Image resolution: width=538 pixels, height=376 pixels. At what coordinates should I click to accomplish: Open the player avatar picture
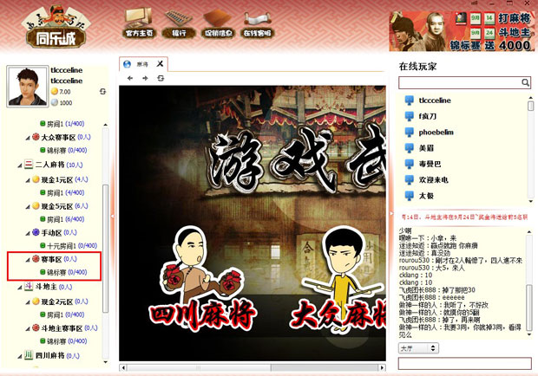click(x=28, y=87)
